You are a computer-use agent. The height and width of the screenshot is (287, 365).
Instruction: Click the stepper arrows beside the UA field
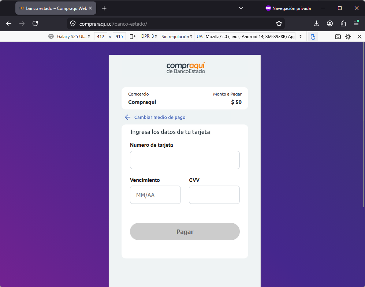click(x=301, y=37)
